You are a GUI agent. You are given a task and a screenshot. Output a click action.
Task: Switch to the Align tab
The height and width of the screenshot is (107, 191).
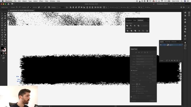(135, 21)
